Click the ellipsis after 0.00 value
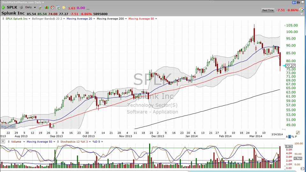The height and width of the screenshot is (172, 306). coord(88,8)
